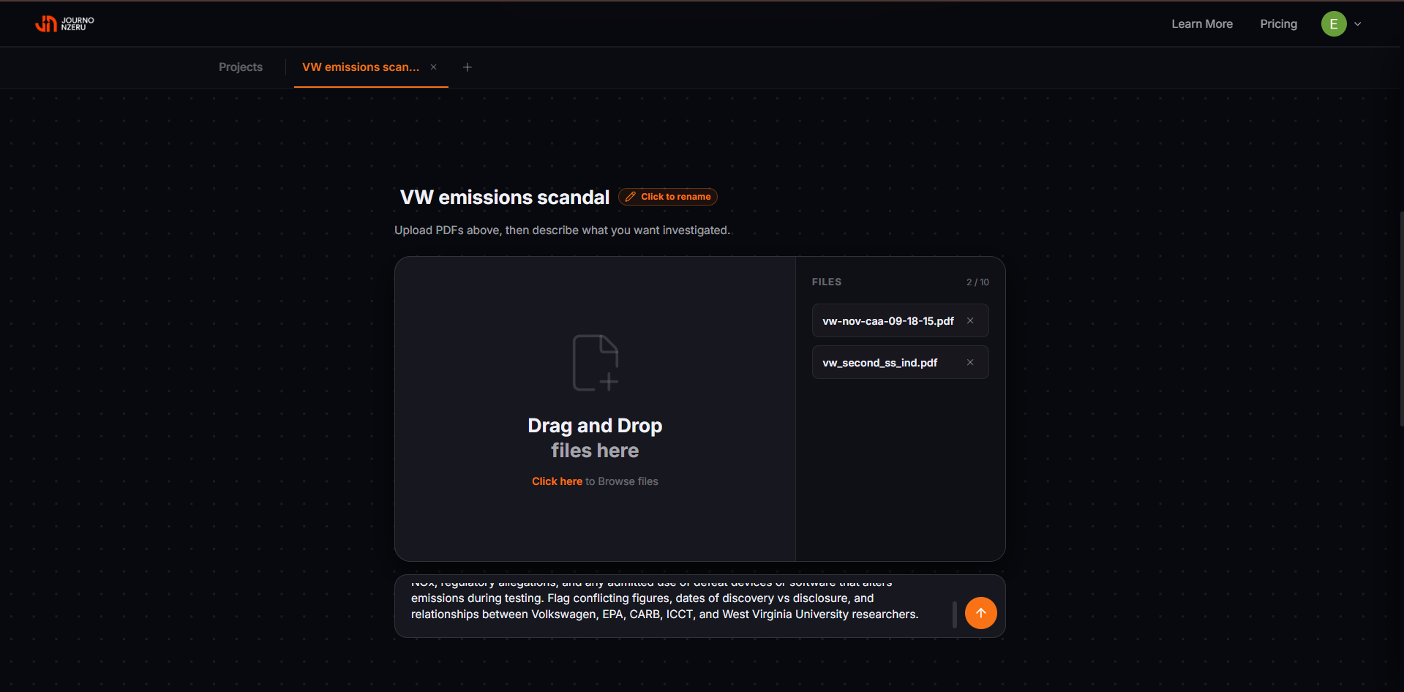Expand the account dropdown chevron

(x=1358, y=24)
